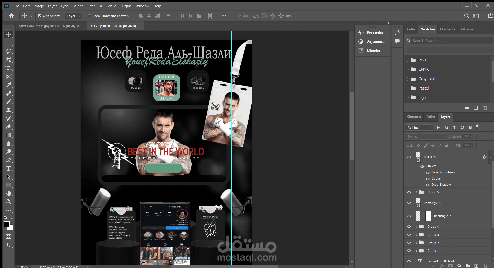Expand the Light swatch folder
This screenshot has height=268, width=494.
point(408,97)
